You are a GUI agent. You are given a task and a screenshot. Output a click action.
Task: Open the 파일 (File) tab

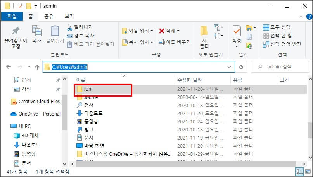pyautogui.click(x=12, y=16)
